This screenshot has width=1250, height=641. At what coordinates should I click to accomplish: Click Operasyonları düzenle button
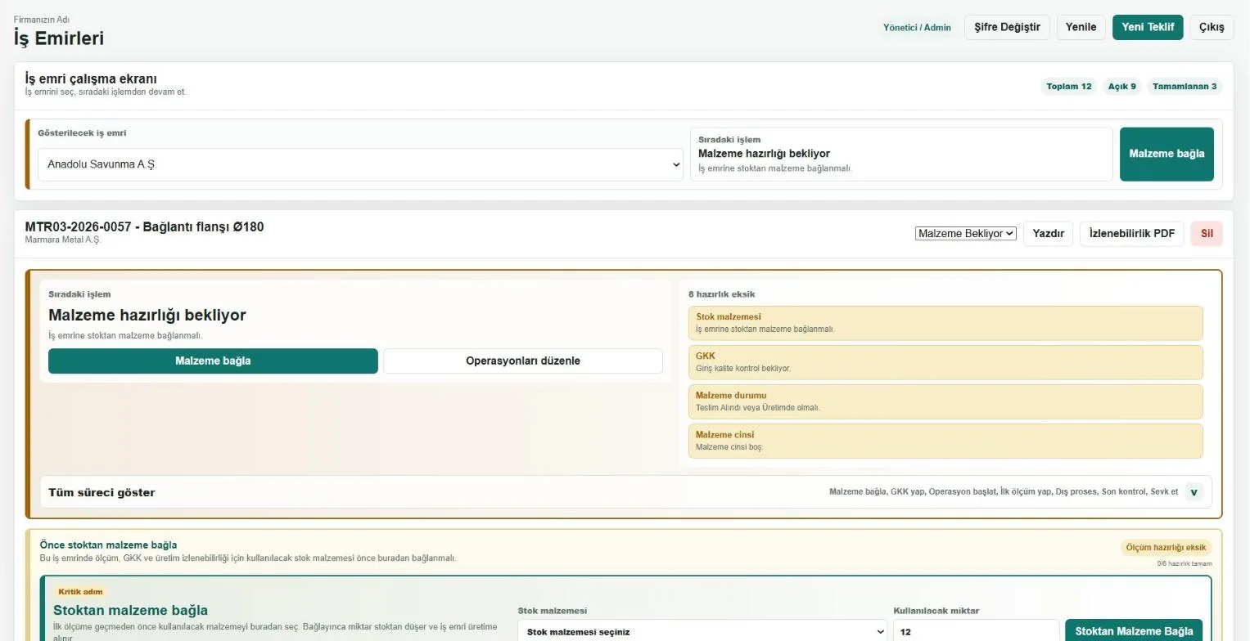(x=523, y=361)
